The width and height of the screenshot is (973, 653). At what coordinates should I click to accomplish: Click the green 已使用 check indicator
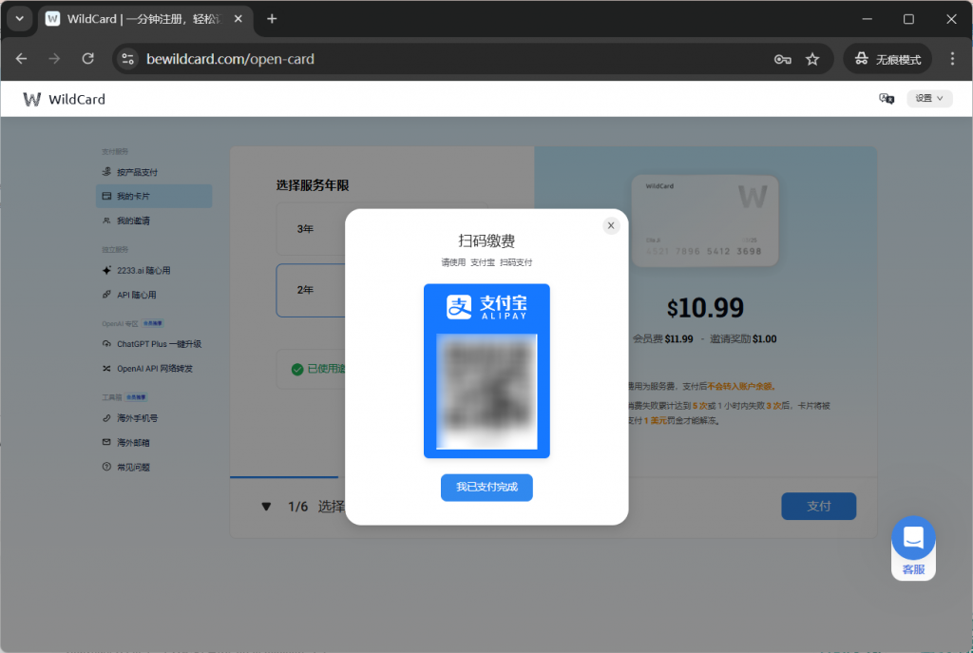(x=297, y=370)
